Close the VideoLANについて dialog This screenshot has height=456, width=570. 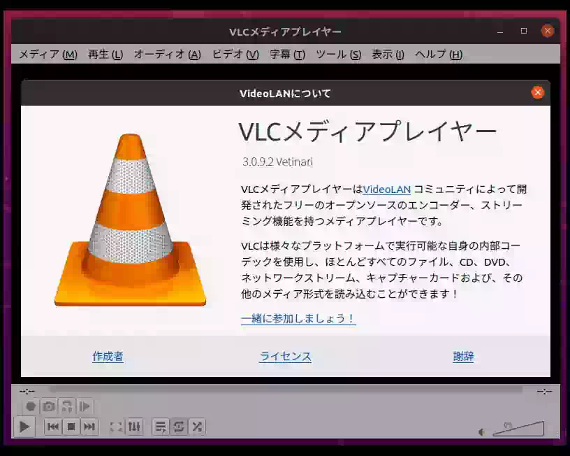pyautogui.click(x=537, y=92)
